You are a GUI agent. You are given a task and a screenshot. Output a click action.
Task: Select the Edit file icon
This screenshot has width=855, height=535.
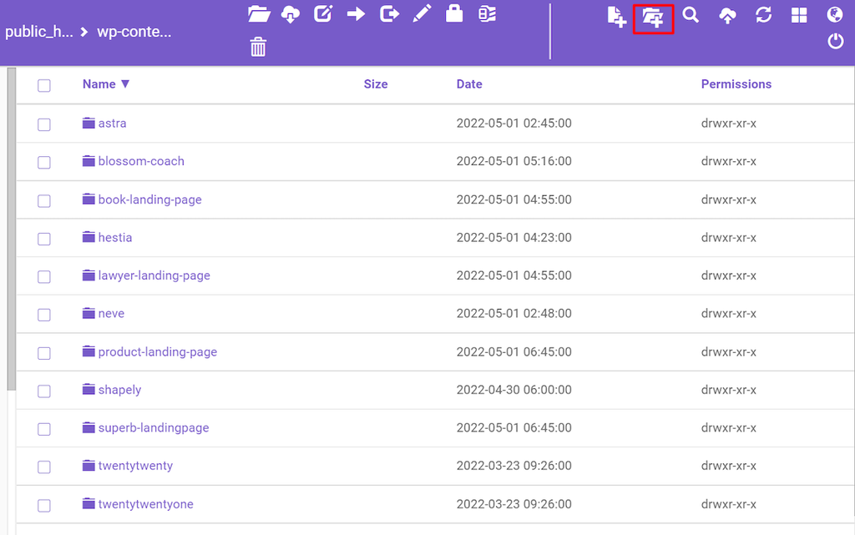point(323,14)
